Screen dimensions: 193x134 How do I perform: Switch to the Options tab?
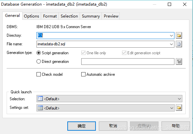[32, 16]
